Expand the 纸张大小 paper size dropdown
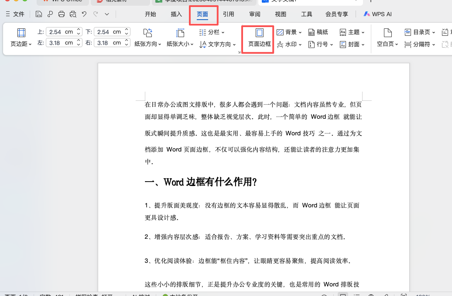452x296 pixels. click(x=180, y=38)
